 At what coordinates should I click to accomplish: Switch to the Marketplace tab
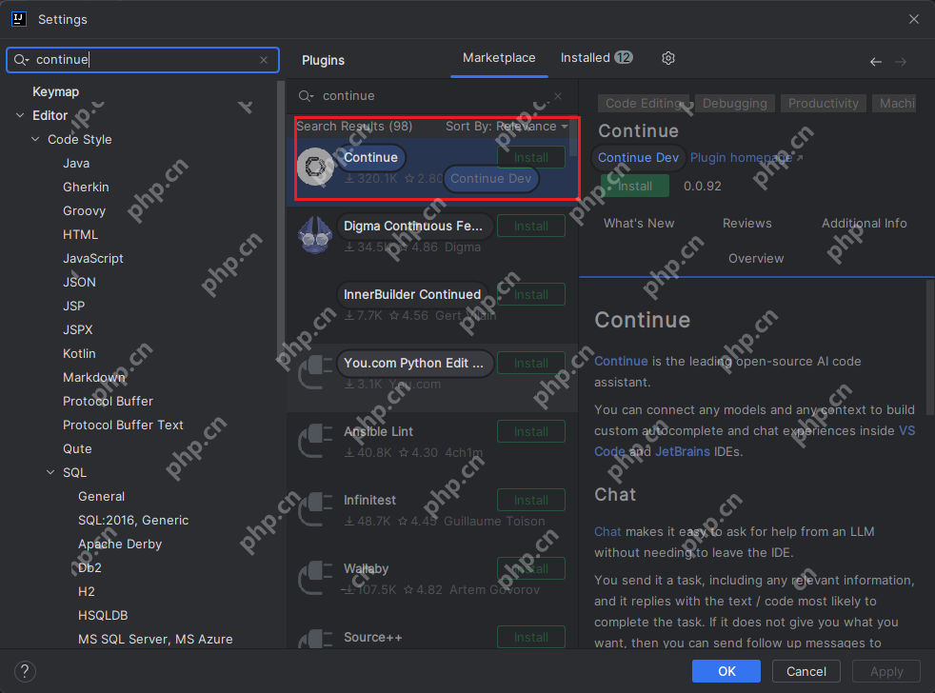(499, 58)
